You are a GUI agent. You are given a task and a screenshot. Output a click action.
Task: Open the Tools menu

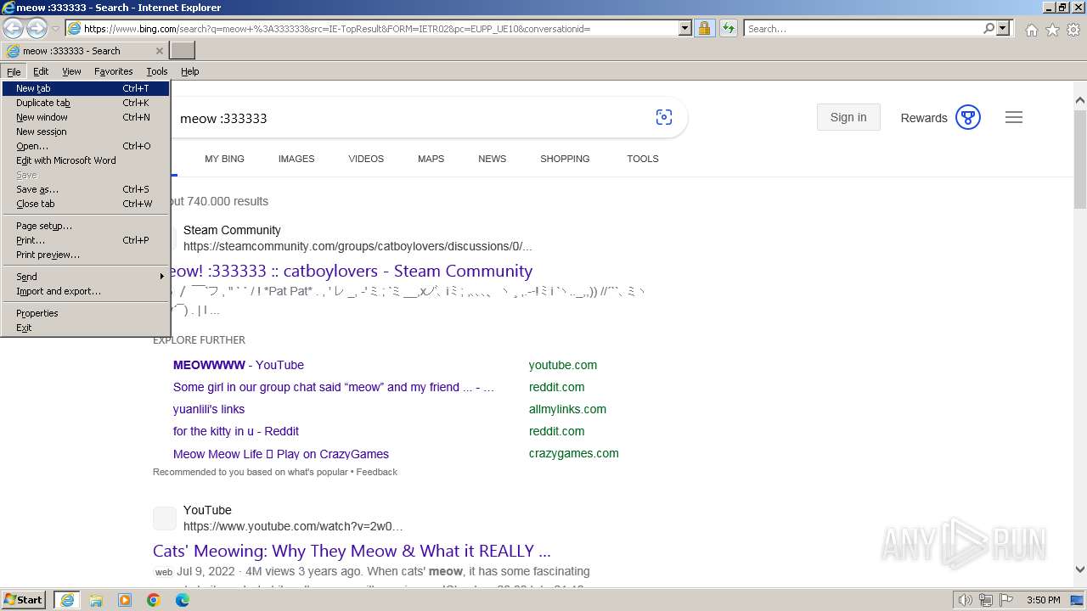pos(157,71)
